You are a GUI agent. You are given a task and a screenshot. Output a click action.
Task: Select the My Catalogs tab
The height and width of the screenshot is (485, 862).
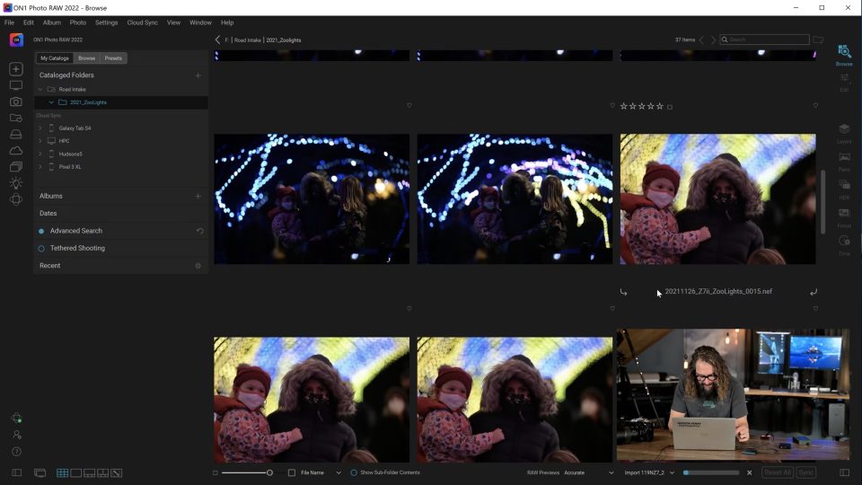55,58
